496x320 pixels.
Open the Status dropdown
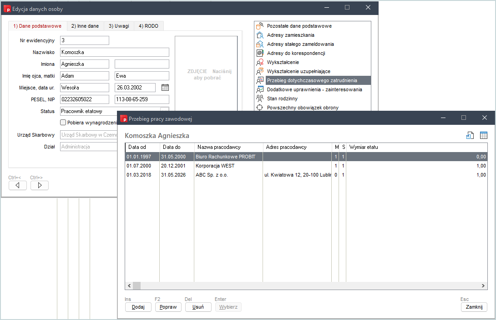(x=164, y=109)
